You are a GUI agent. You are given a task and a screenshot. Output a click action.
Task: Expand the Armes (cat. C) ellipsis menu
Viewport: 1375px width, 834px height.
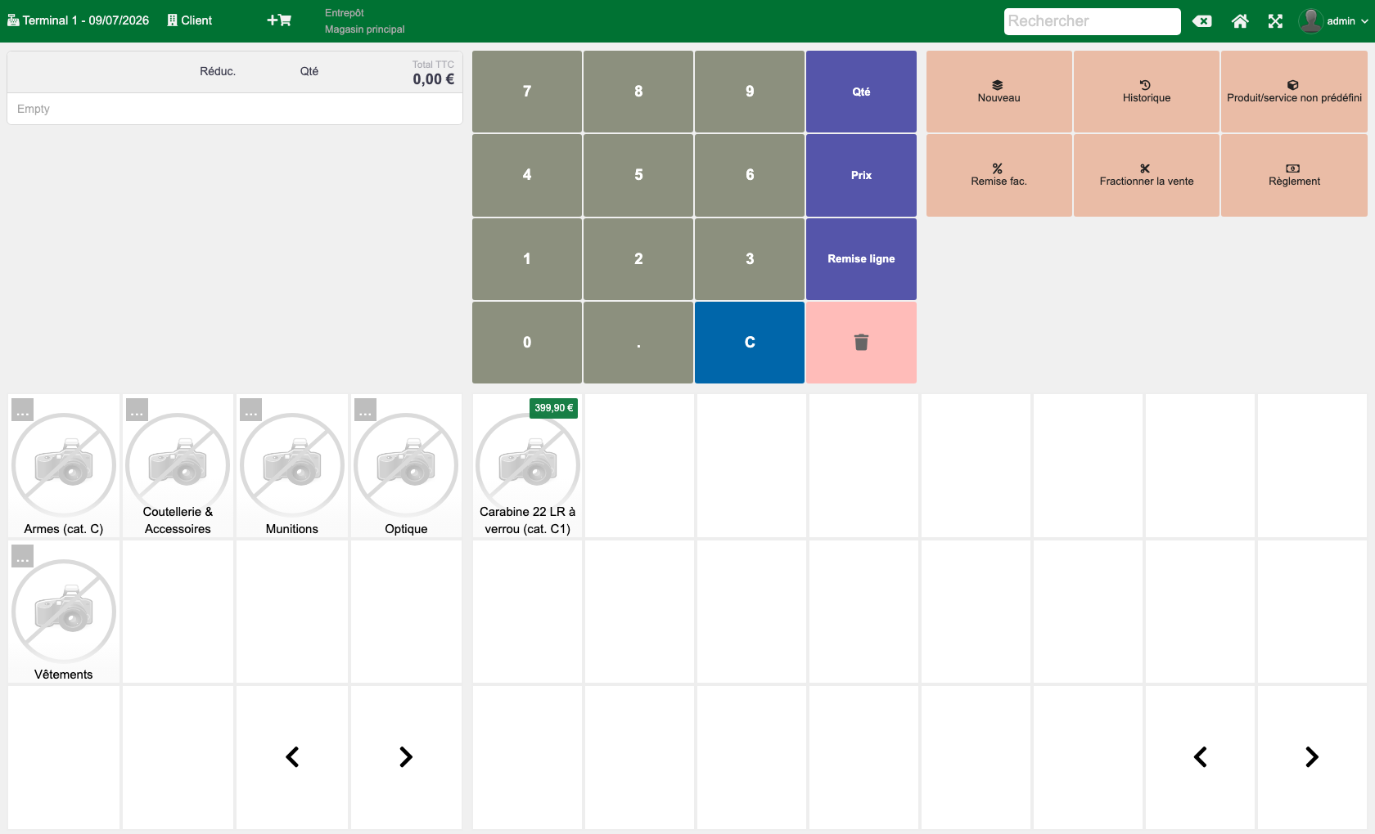point(23,410)
